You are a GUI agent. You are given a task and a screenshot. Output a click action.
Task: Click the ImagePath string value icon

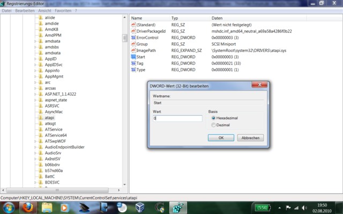pos(133,50)
